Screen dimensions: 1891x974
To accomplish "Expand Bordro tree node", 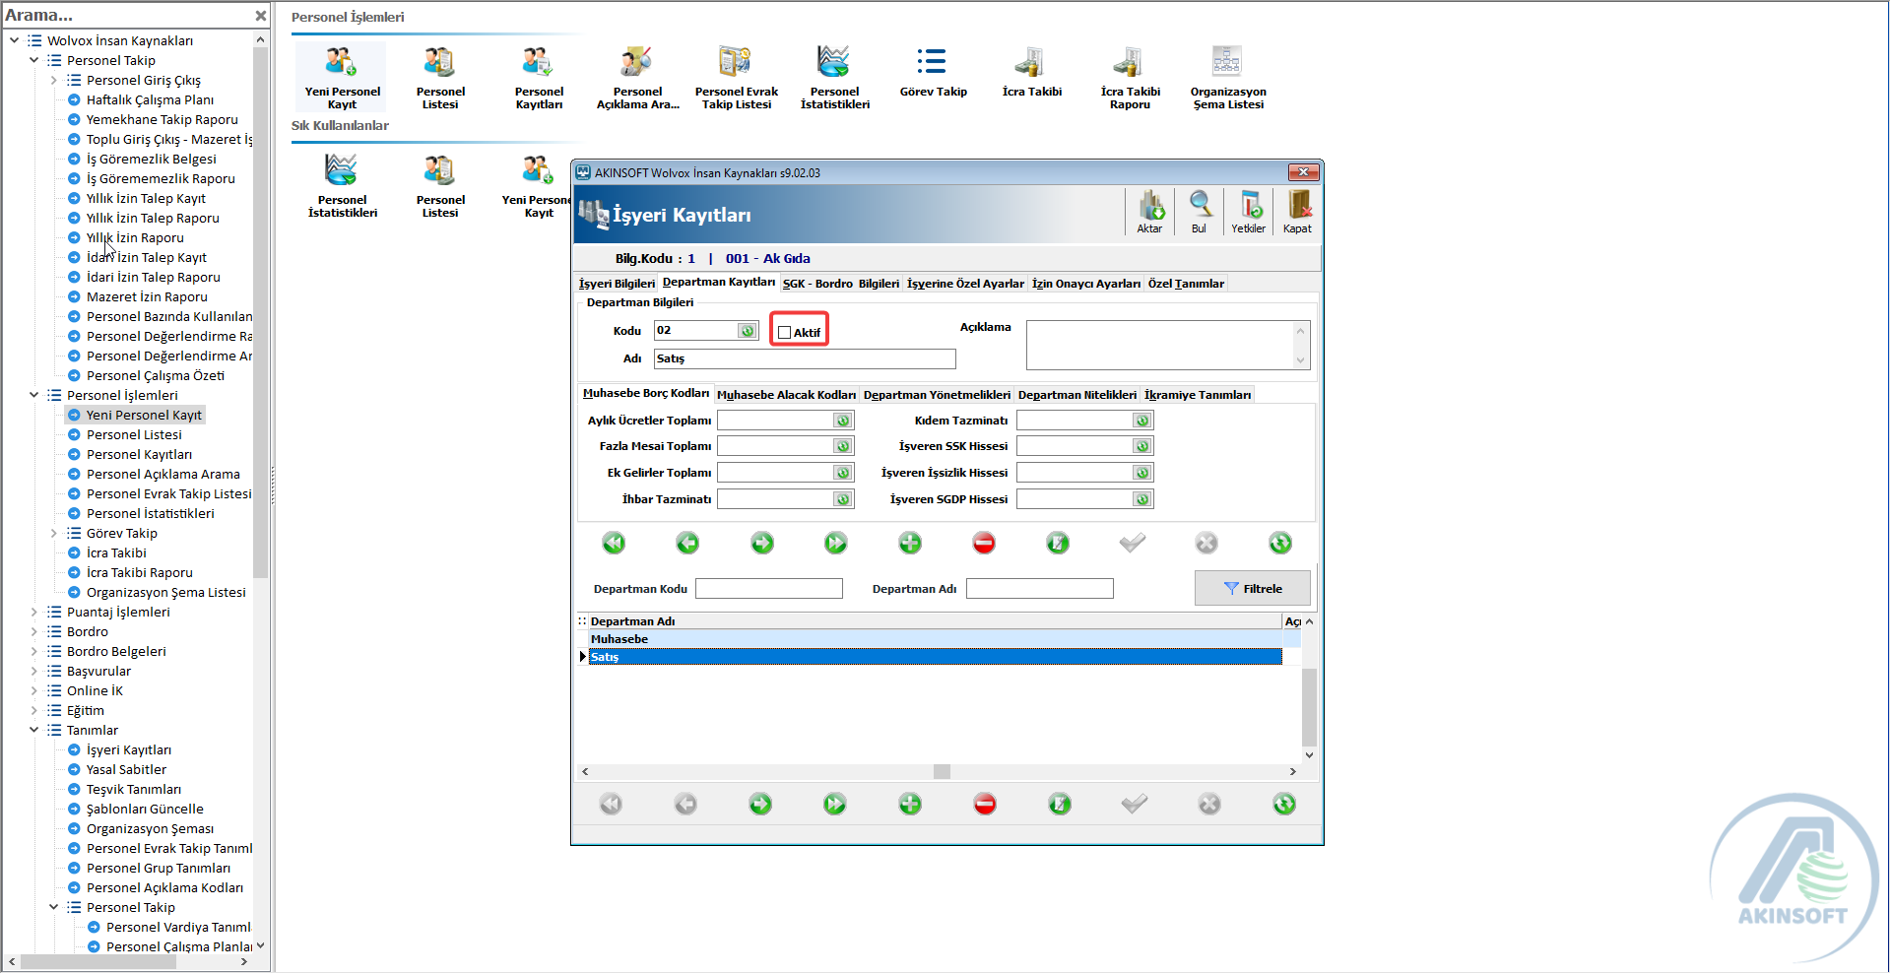I will pyautogui.click(x=34, y=631).
